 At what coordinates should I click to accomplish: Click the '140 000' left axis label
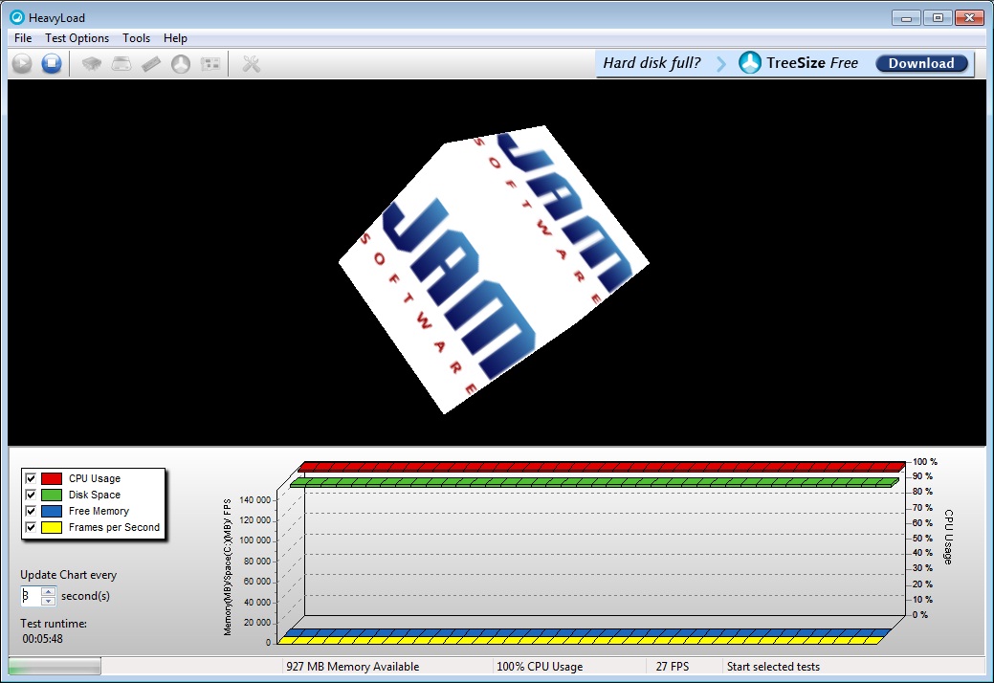point(254,500)
